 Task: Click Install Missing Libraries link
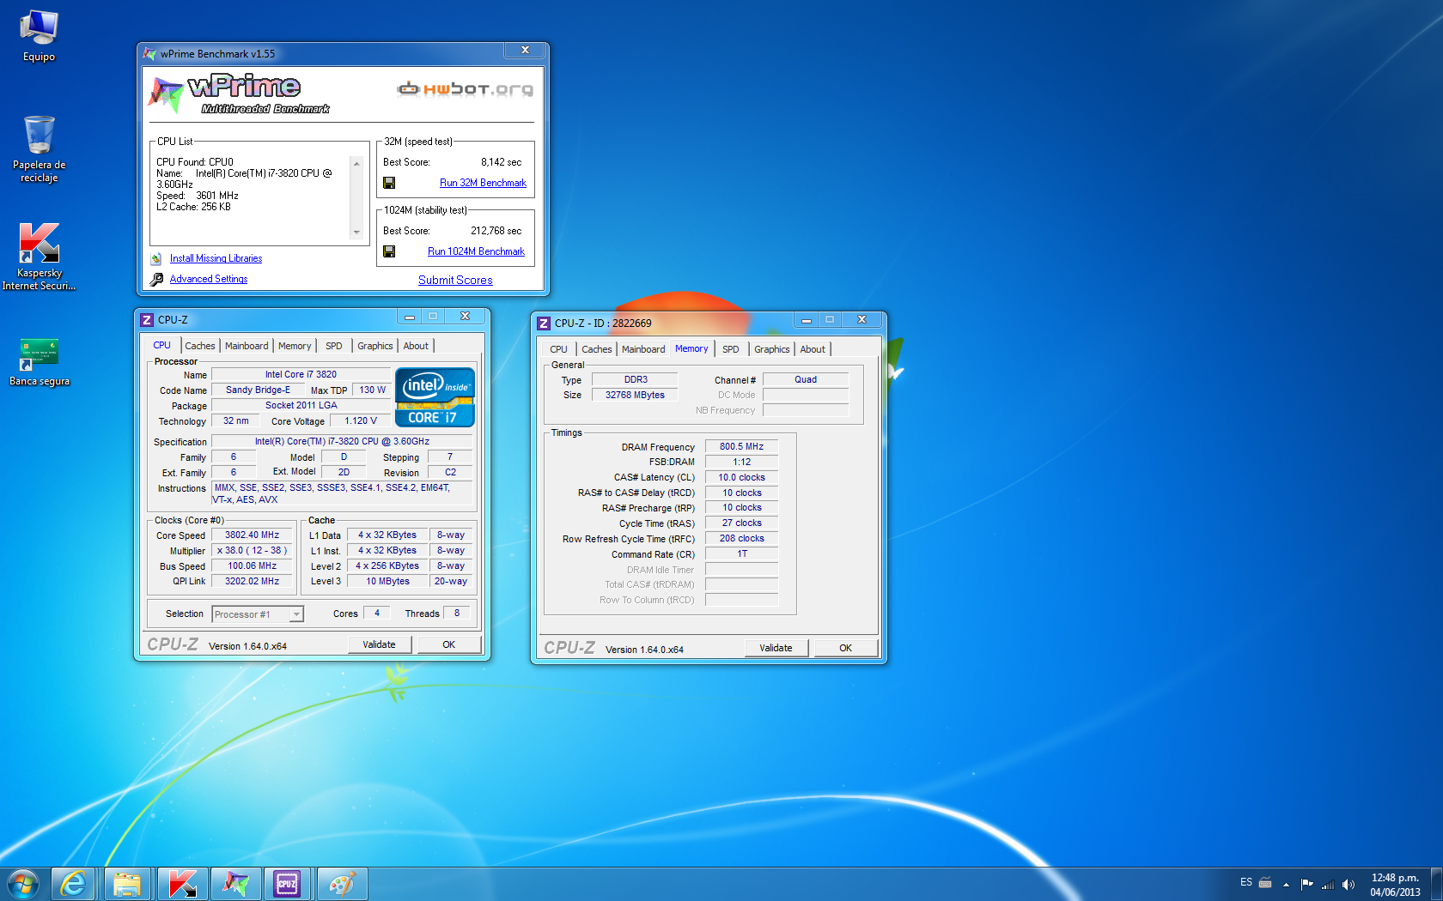pos(216,258)
